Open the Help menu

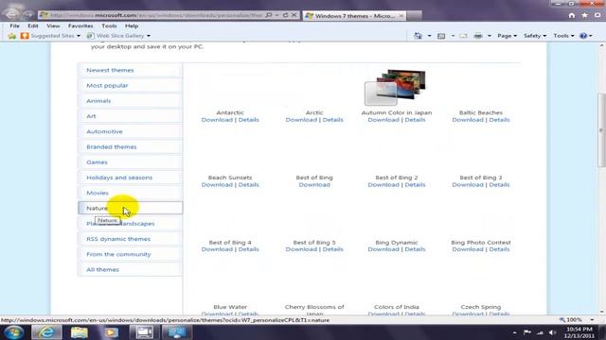click(x=132, y=25)
